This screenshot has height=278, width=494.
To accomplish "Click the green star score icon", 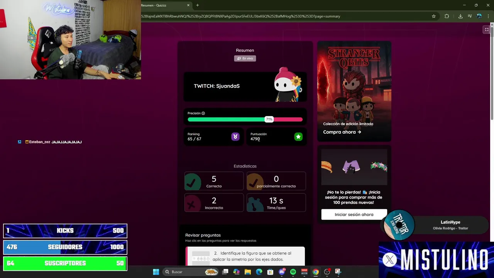I will (x=298, y=137).
